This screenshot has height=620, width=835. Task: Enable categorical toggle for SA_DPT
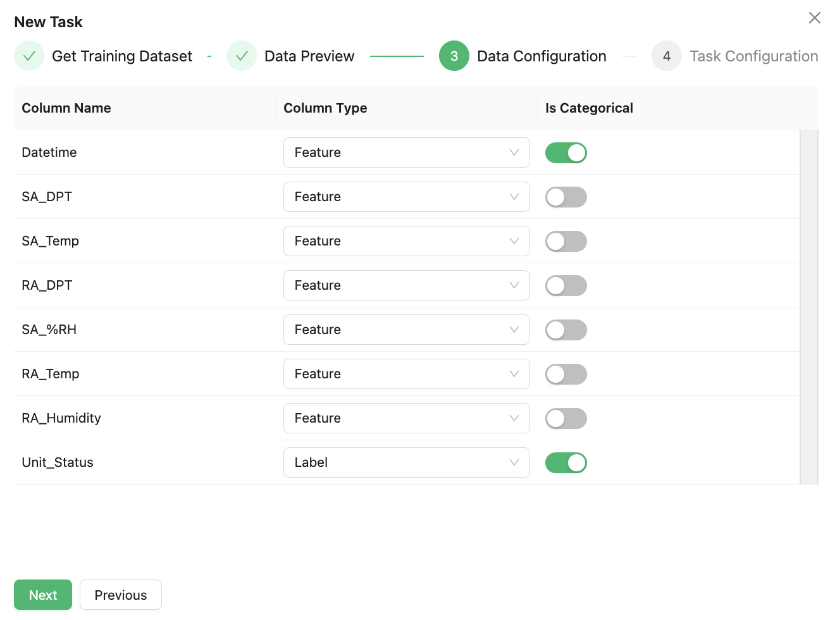click(x=566, y=197)
